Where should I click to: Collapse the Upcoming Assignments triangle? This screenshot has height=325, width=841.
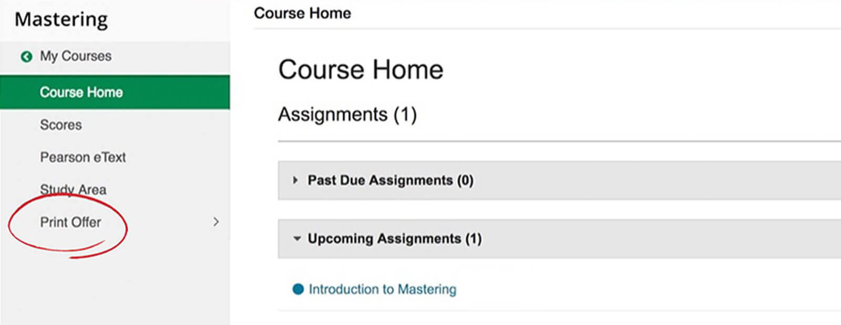[297, 239]
